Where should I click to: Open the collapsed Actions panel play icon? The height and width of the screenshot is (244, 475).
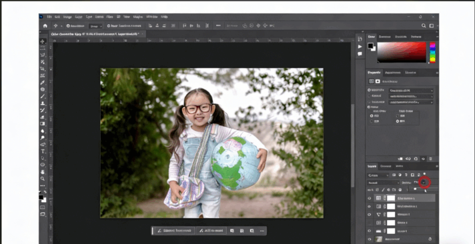click(x=360, y=47)
